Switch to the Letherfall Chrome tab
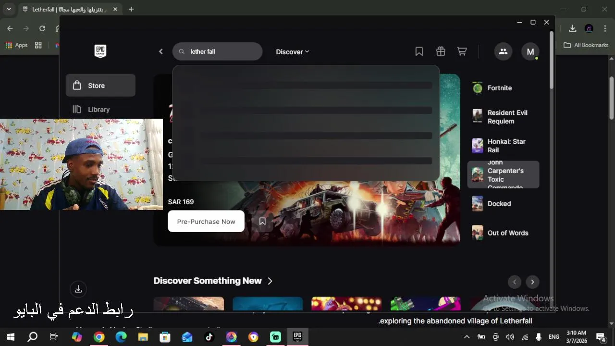The height and width of the screenshot is (346, 615). tap(71, 9)
